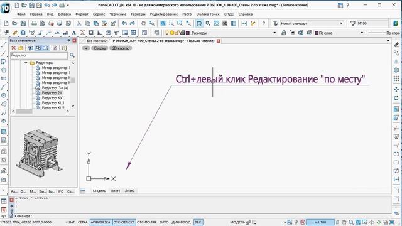Open the M100 dimension style dropdown

pos(372,23)
